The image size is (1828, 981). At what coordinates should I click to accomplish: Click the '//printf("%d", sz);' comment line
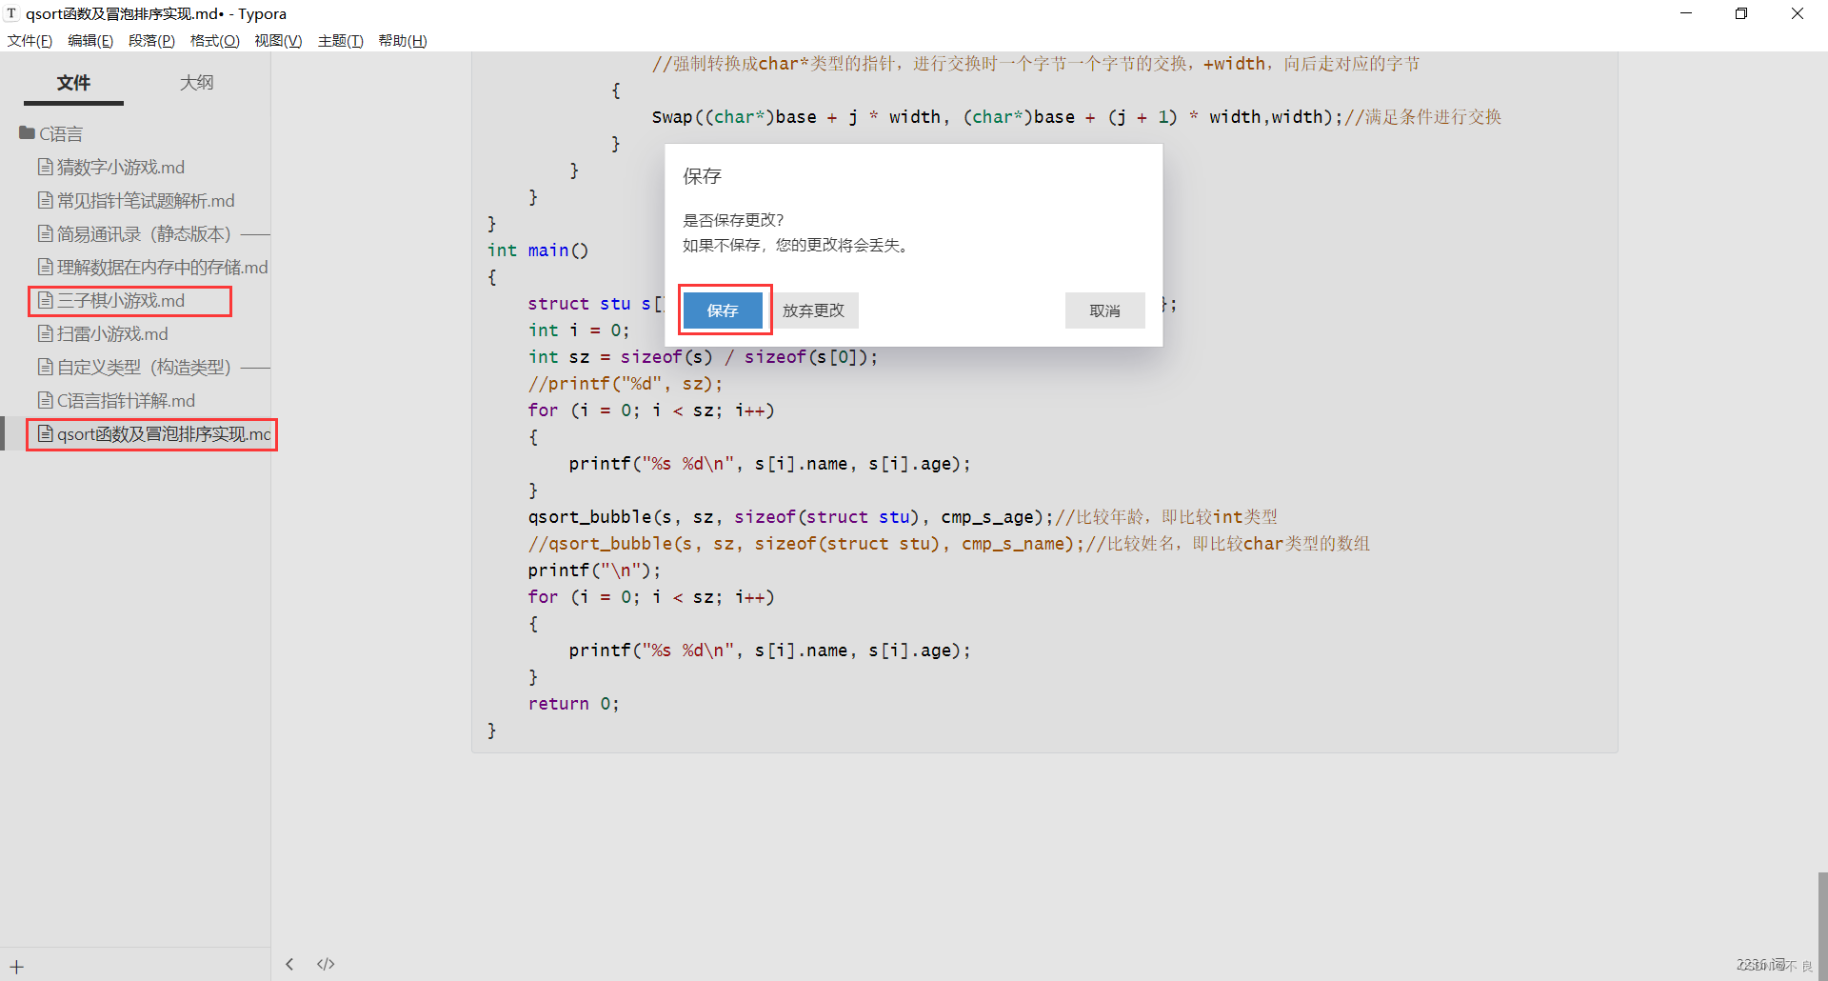tap(626, 384)
